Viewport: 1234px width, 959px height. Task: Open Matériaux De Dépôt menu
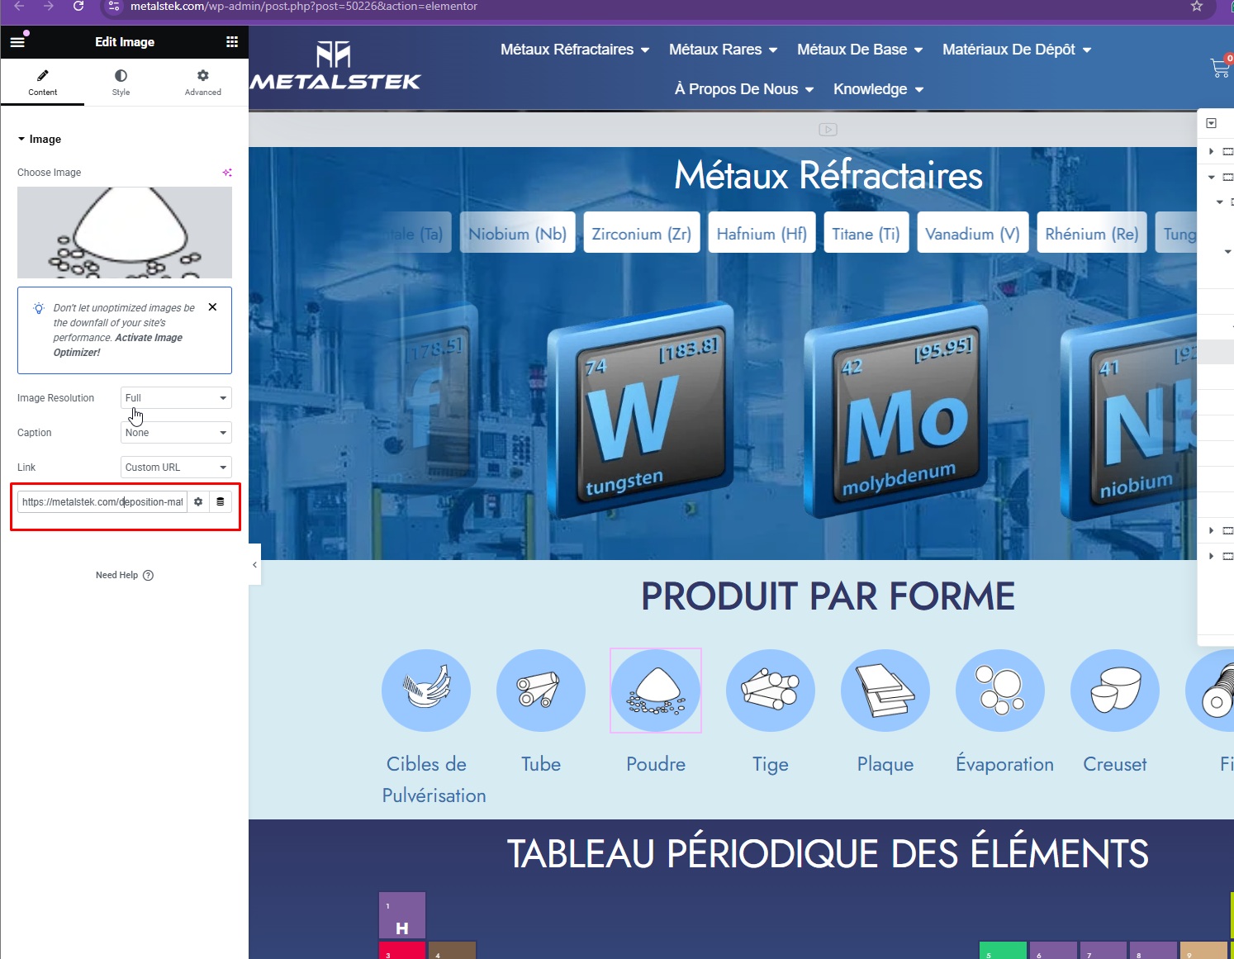(1017, 50)
